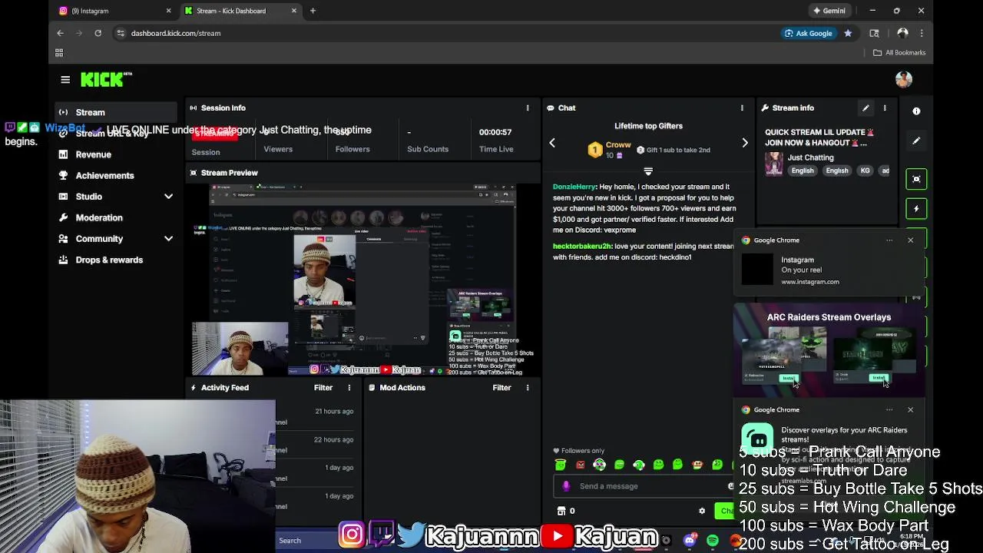The width and height of the screenshot is (983, 553).
Task: Click the Gemini button in Chrome
Action: (x=829, y=11)
